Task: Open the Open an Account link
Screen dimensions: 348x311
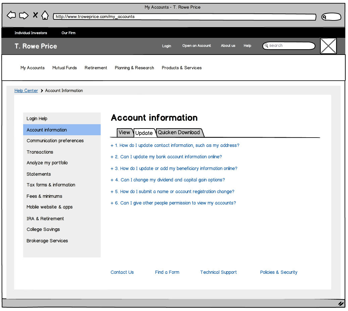Action: 197,46
